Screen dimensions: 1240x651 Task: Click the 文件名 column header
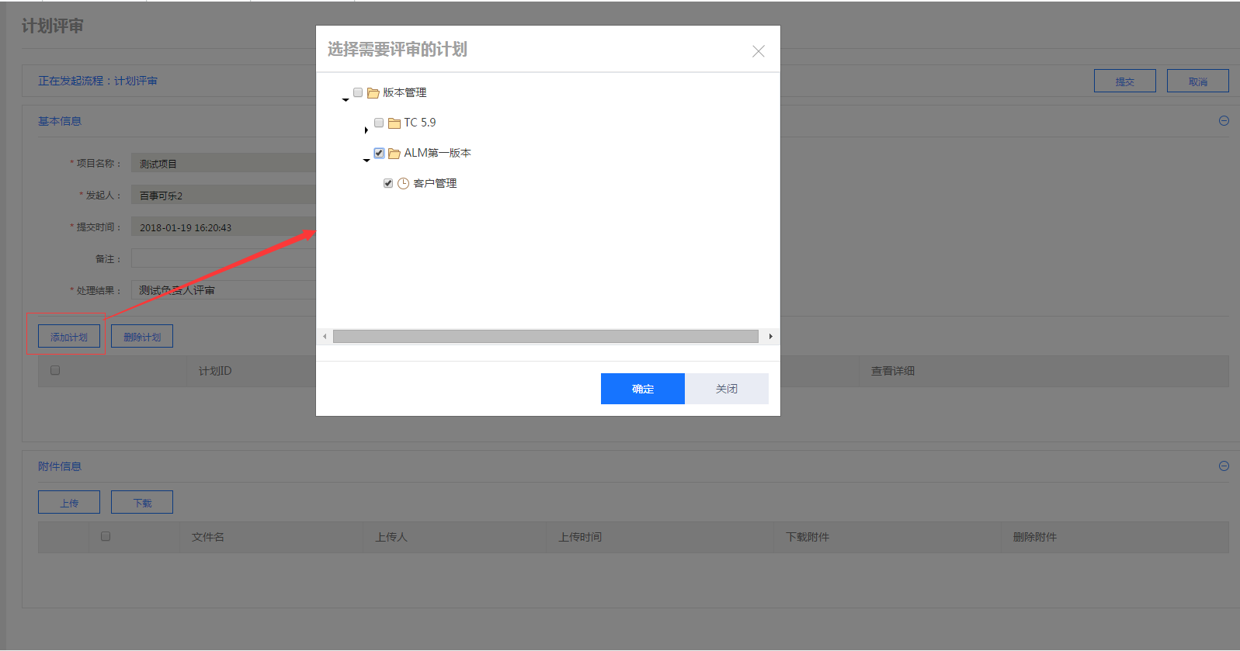pyautogui.click(x=208, y=537)
